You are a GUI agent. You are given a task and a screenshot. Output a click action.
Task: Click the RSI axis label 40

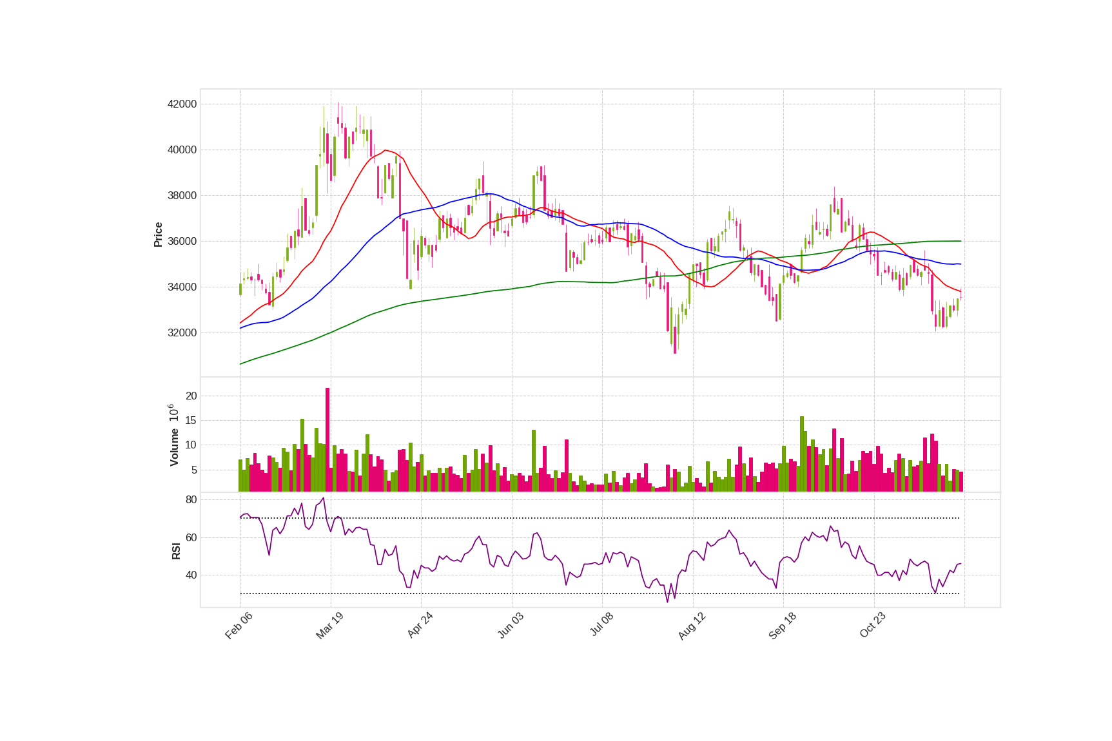pyautogui.click(x=191, y=575)
